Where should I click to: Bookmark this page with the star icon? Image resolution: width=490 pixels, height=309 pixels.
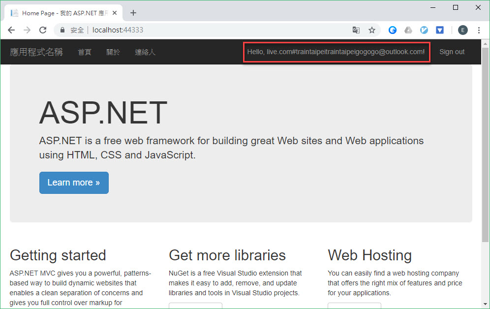point(371,30)
